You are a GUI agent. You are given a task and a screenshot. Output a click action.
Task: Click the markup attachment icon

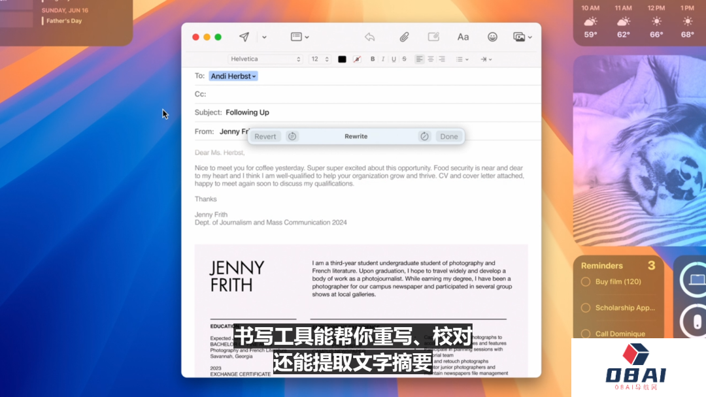click(x=433, y=37)
